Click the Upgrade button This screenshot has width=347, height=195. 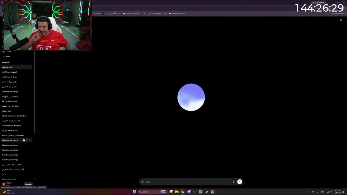tap(28, 184)
